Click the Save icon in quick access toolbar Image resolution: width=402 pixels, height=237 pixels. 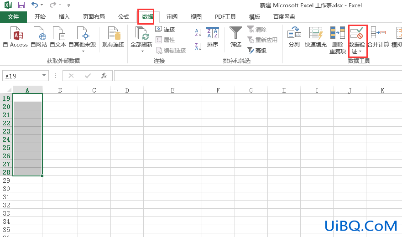pos(21,5)
